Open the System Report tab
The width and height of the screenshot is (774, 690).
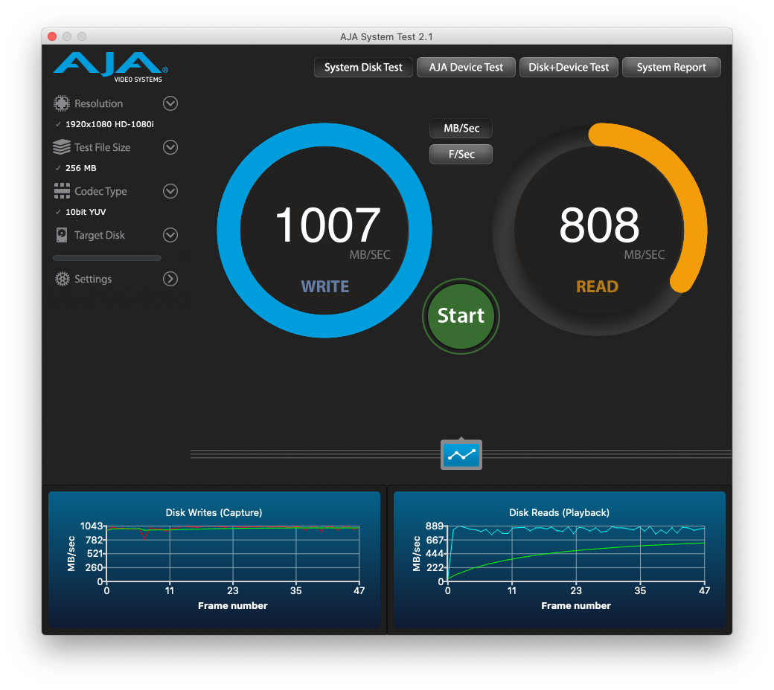click(x=671, y=68)
